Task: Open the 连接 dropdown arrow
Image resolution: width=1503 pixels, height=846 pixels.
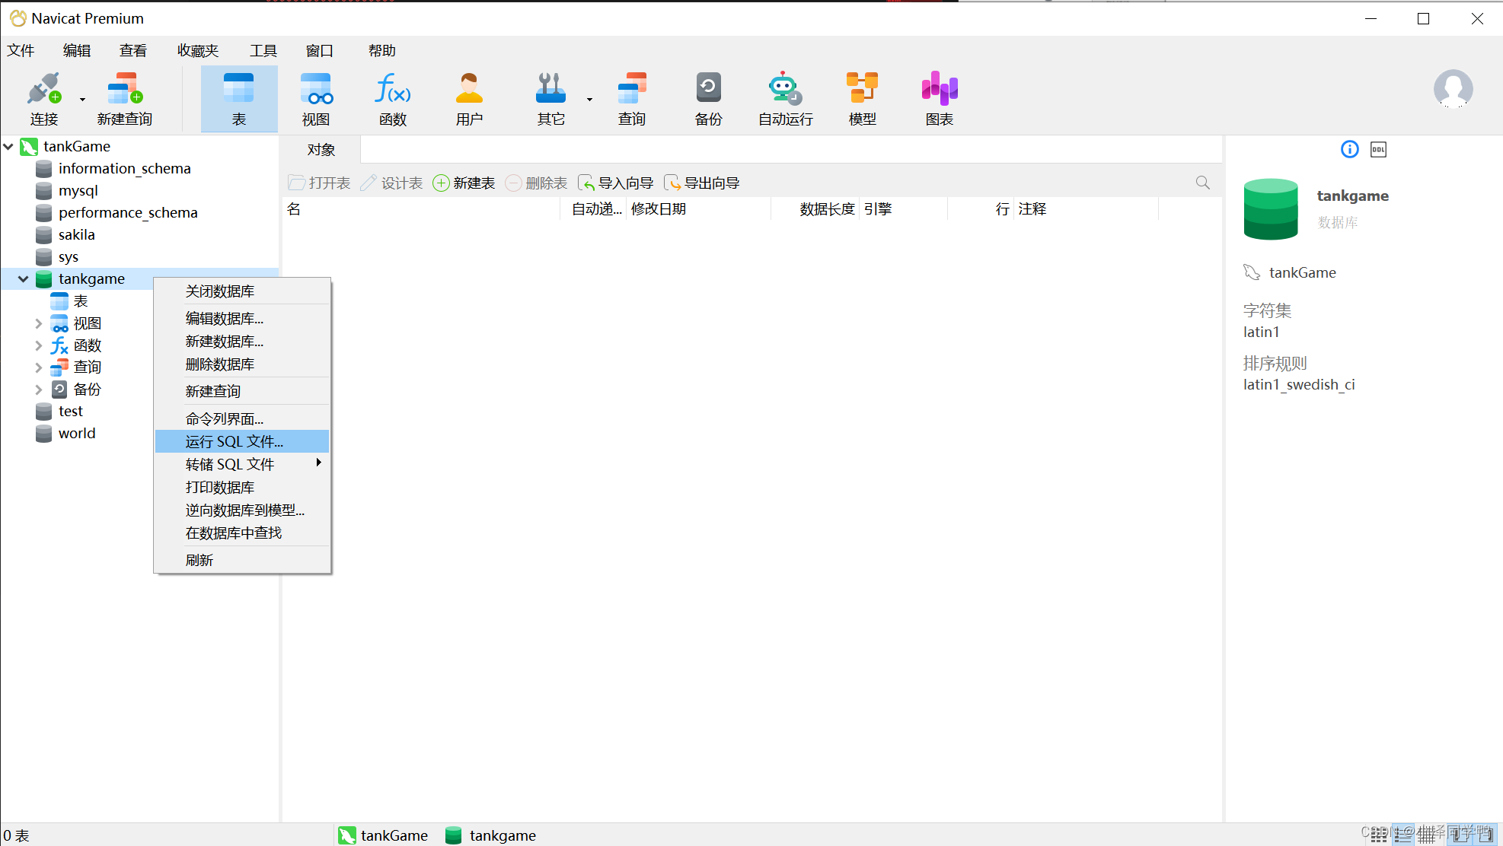Action: (x=82, y=100)
